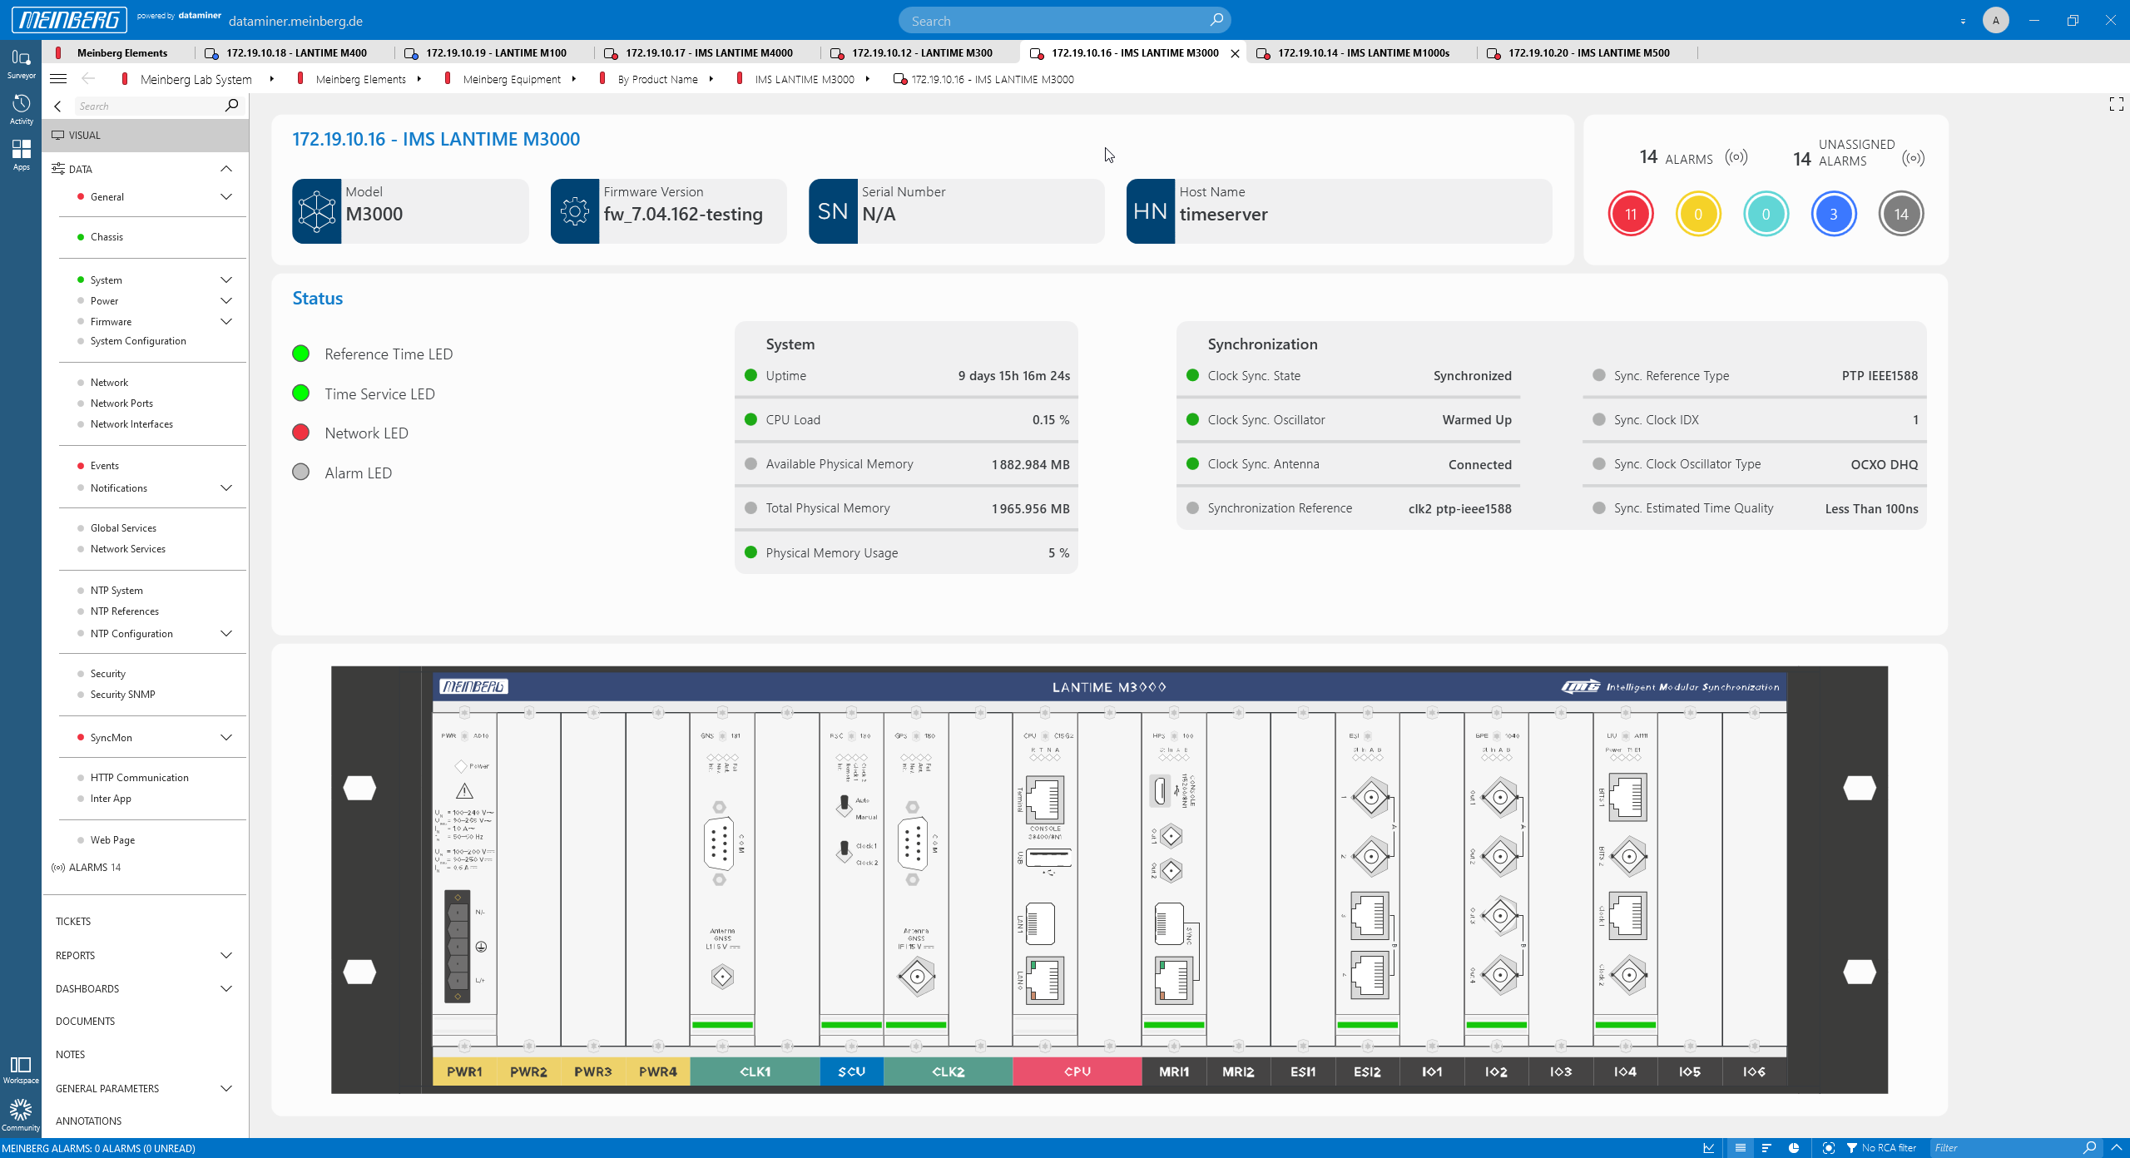Click the Meinberg logo at top left

click(x=69, y=19)
